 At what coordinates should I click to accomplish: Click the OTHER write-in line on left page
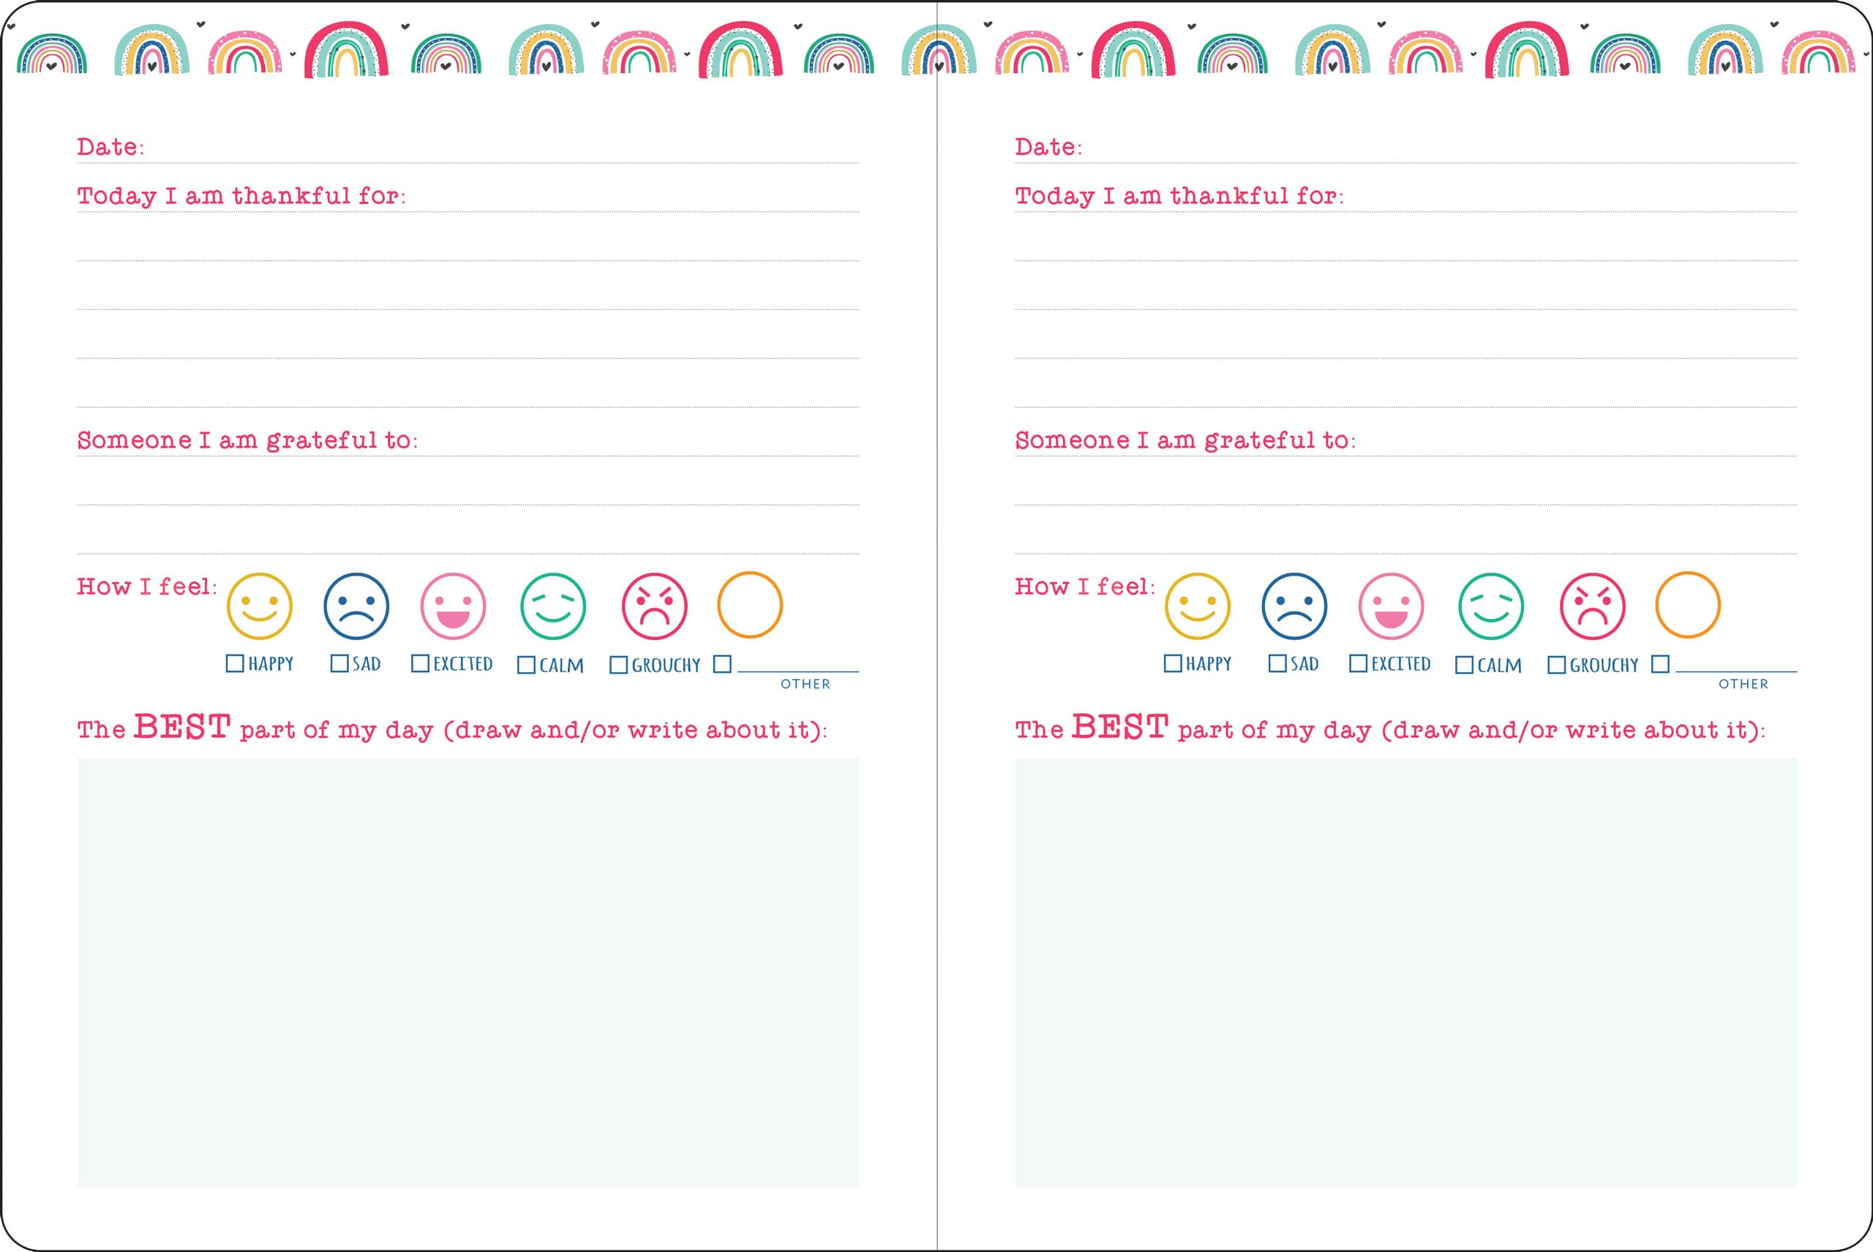coord(791,671)
